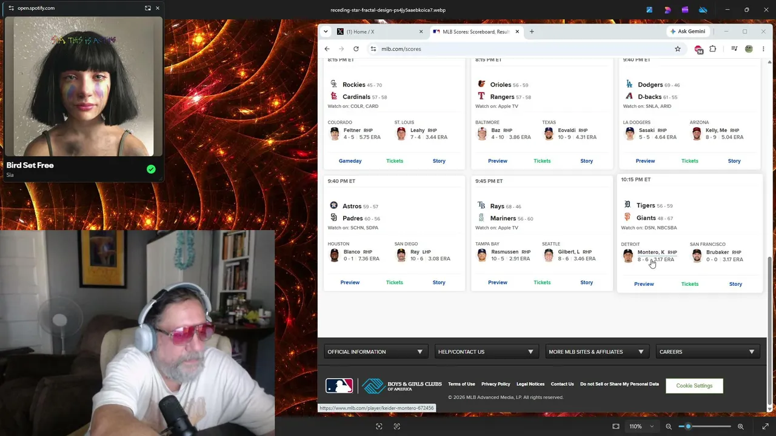
Task: Switch to the Home / X tab
Action: [378, 31]
